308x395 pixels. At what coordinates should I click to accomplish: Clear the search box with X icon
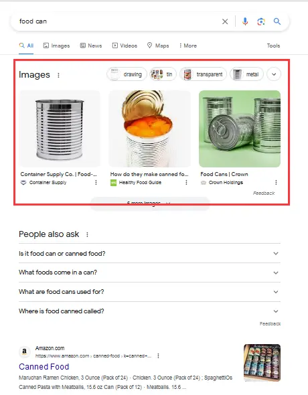(225, 21)
